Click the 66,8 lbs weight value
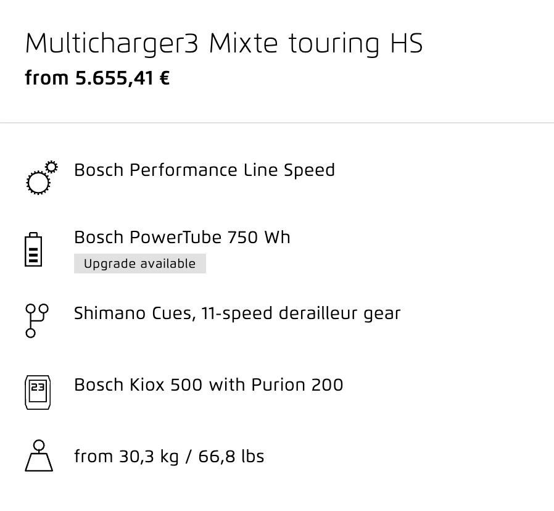 point(231,456)
